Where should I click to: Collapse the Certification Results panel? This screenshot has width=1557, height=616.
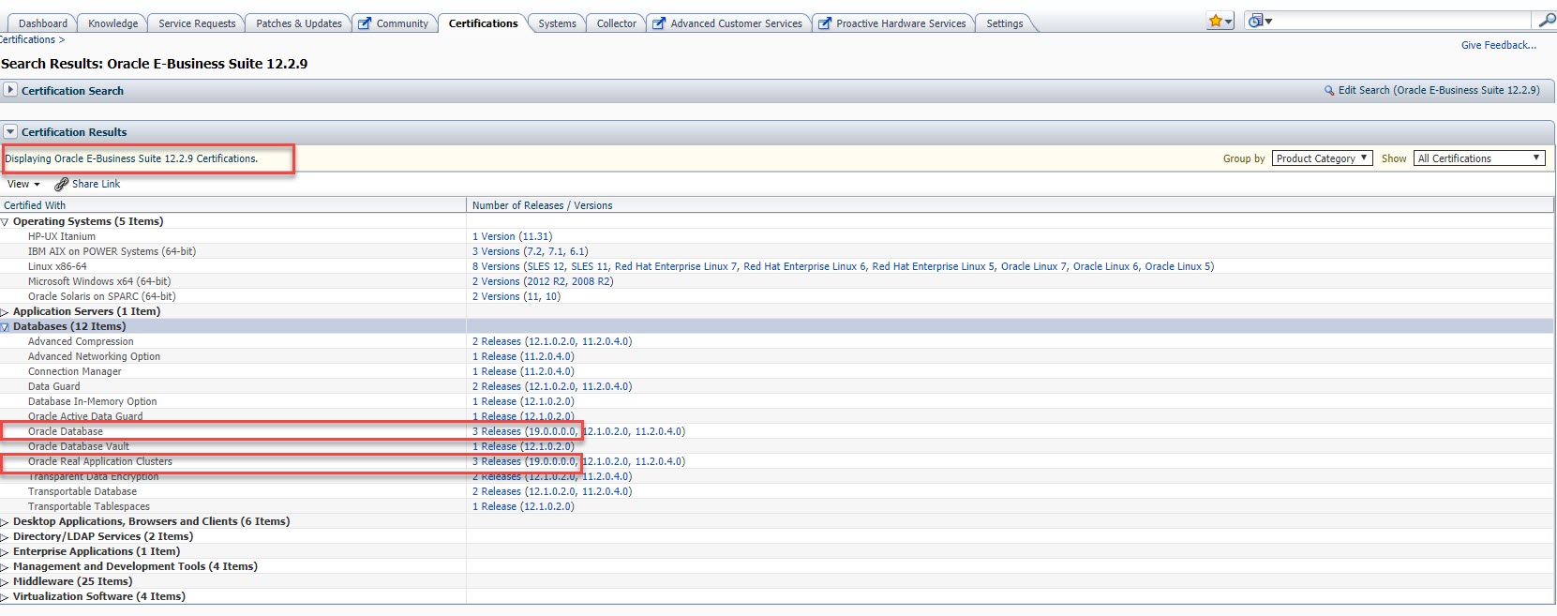[x=10, y=132]
